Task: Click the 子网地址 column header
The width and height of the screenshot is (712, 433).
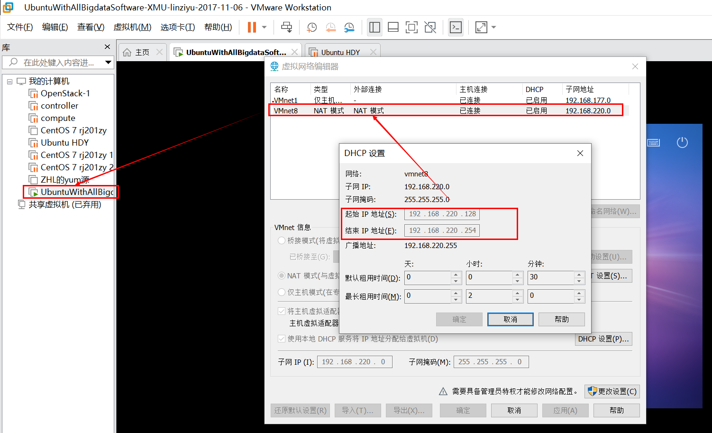Action: tap(595, 89)
